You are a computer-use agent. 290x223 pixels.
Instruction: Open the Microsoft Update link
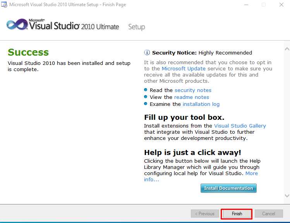click(x=184, y=69)
